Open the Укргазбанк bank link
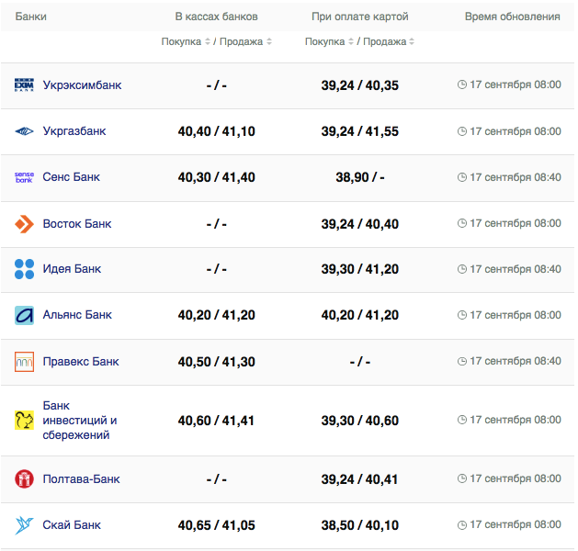Viewport: 578px width, 551px height. tap(74, 131)
